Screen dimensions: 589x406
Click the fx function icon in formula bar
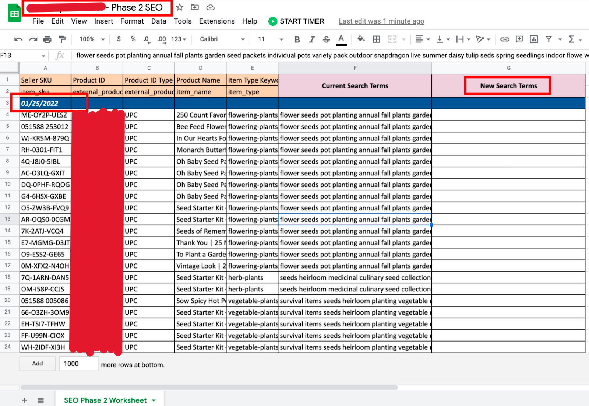click(60, 55)
